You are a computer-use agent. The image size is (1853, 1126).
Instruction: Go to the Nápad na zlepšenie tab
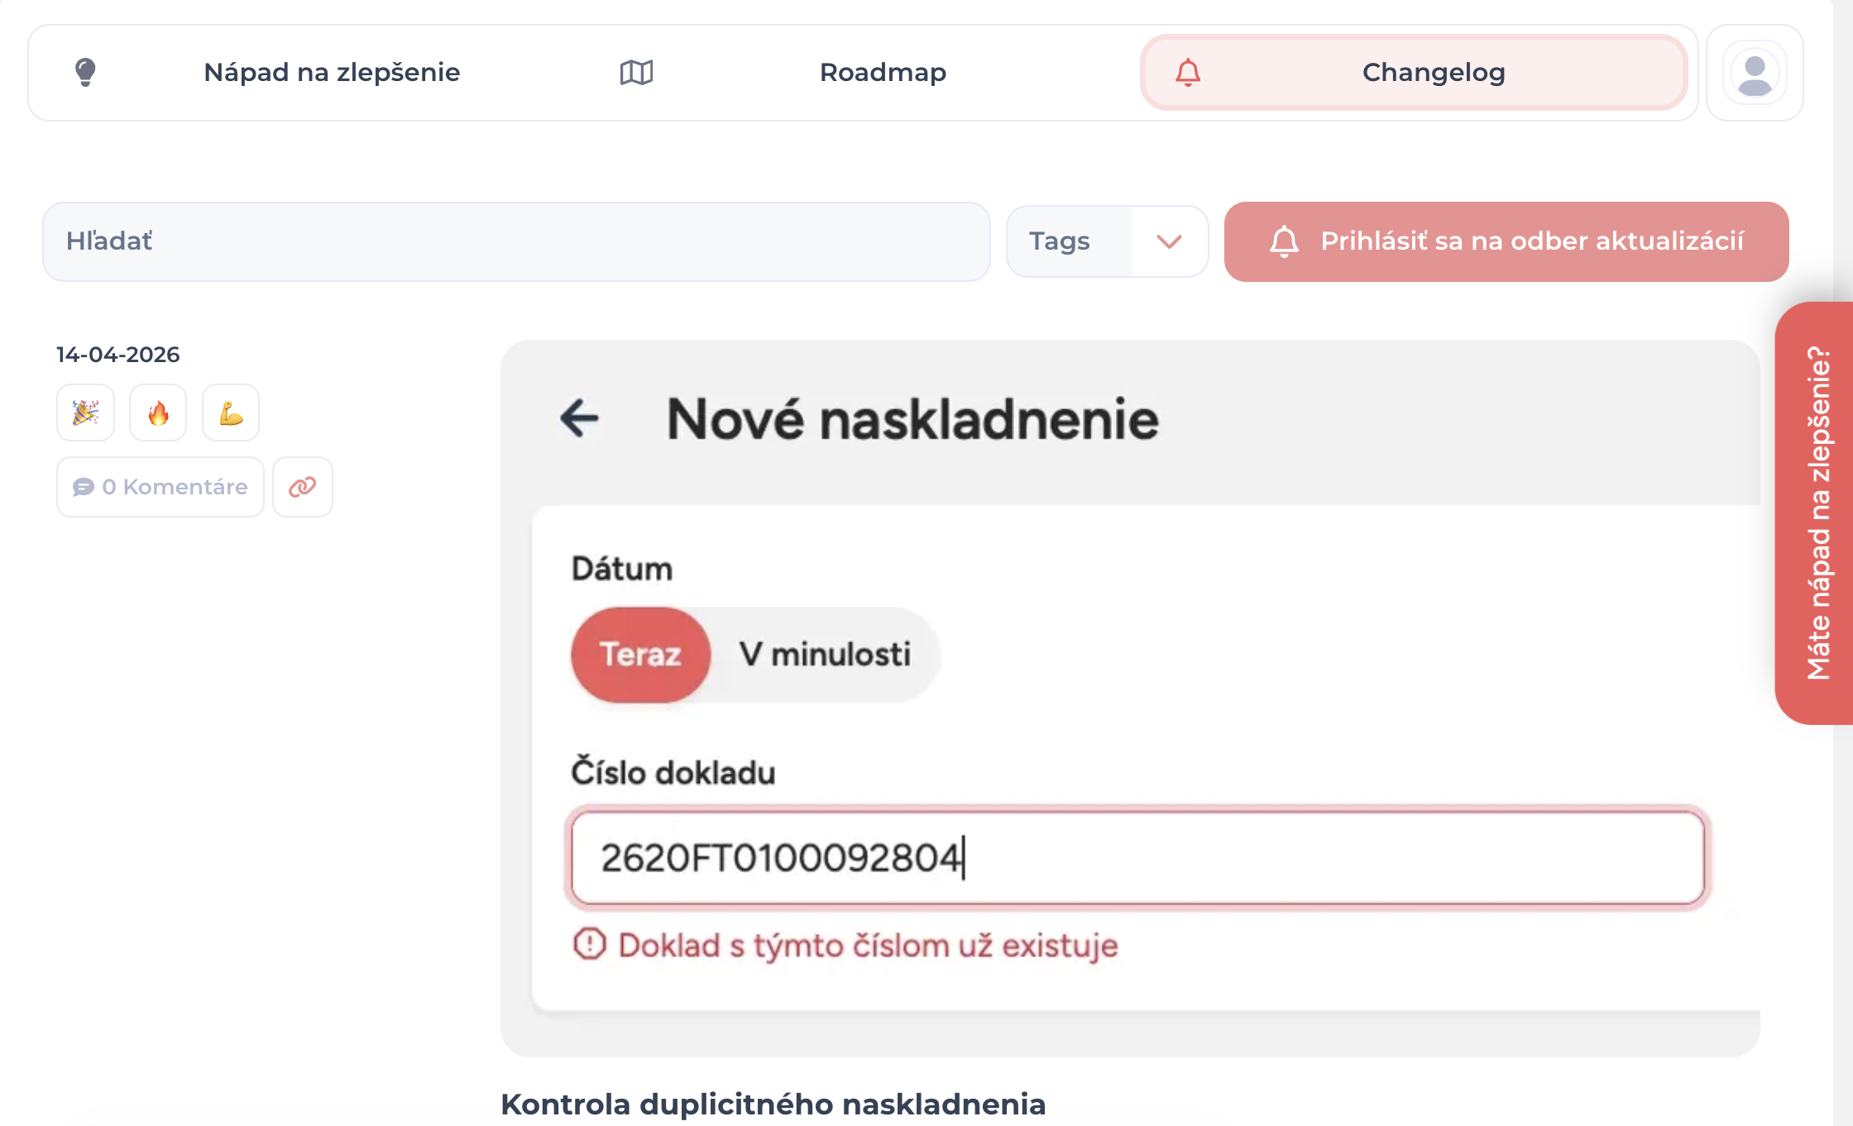[332, 73]
